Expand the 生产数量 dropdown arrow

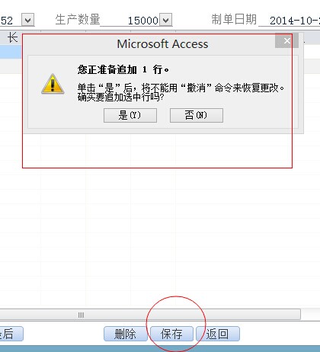pyautogui.click(x=166, y=20)
